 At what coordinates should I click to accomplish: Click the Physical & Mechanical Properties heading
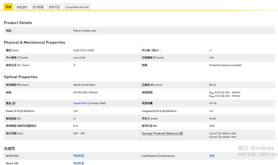point(34,43)
